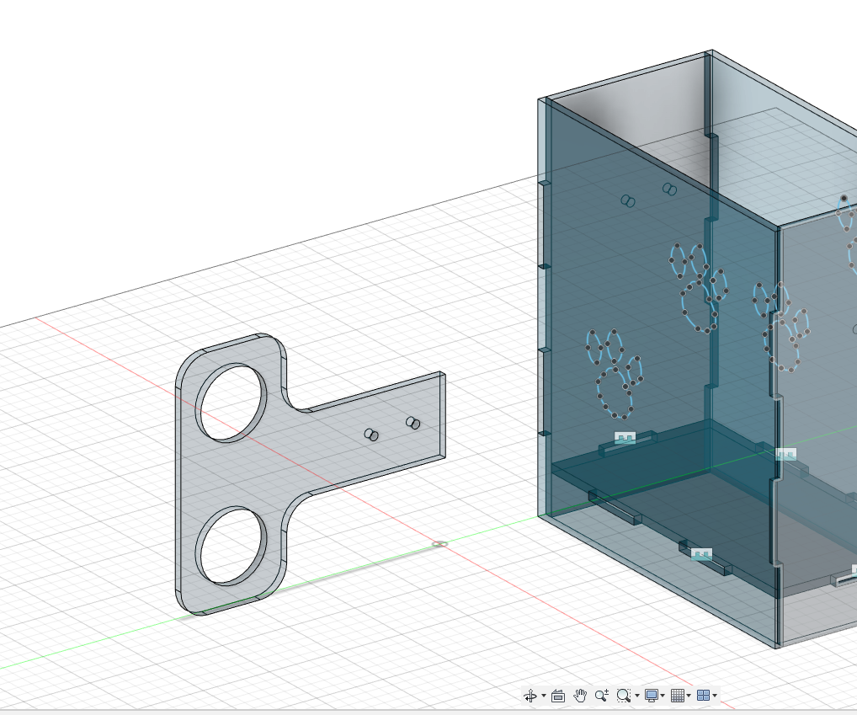Expand the Viewports dropdown arrow
This screenshot has height=715, width=857.
[x=715, y=696]
